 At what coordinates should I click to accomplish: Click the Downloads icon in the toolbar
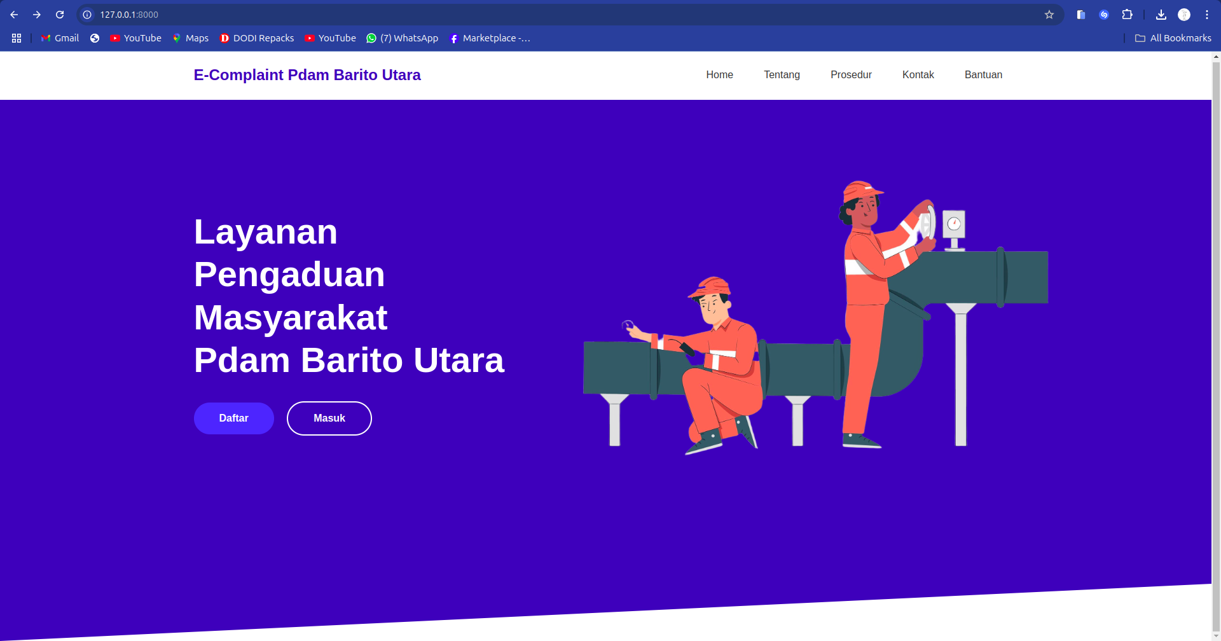click(1161, 14)
